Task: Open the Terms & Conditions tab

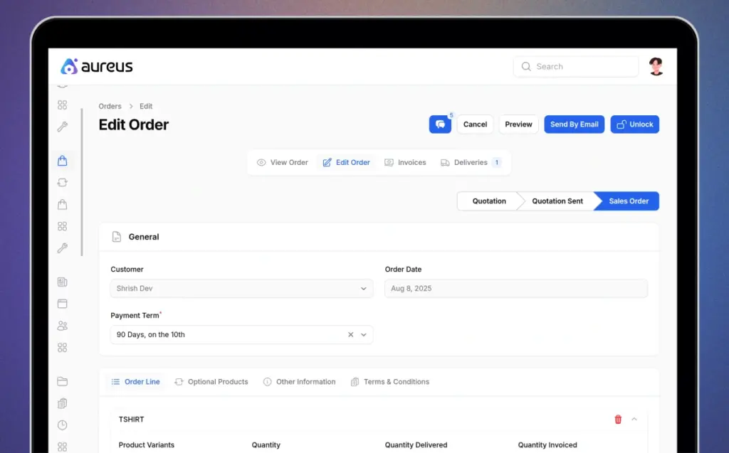Action: click(x=389, y=382)
